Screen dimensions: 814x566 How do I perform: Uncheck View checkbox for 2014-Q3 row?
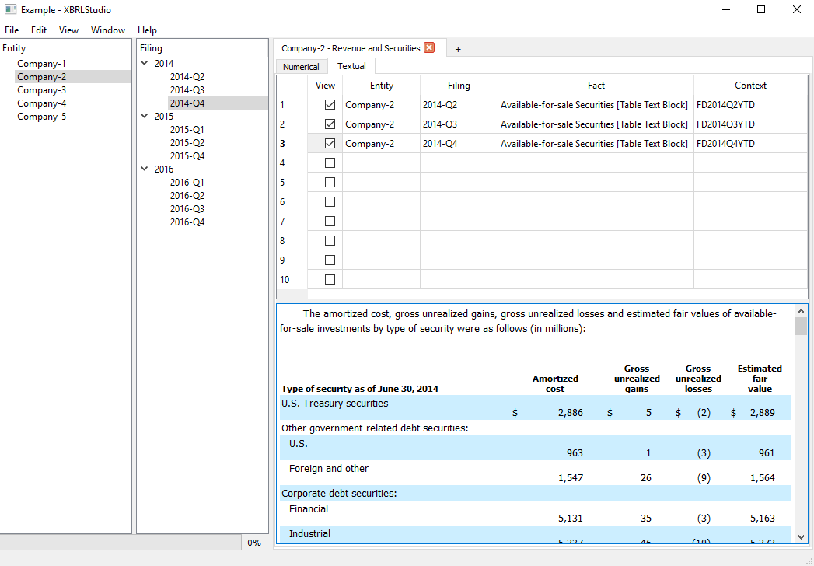click(x=330, y=124)
